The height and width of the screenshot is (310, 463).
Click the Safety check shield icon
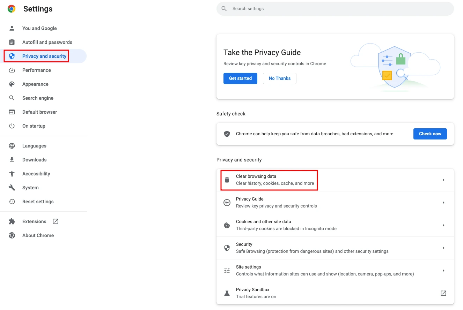coord(227,134)
